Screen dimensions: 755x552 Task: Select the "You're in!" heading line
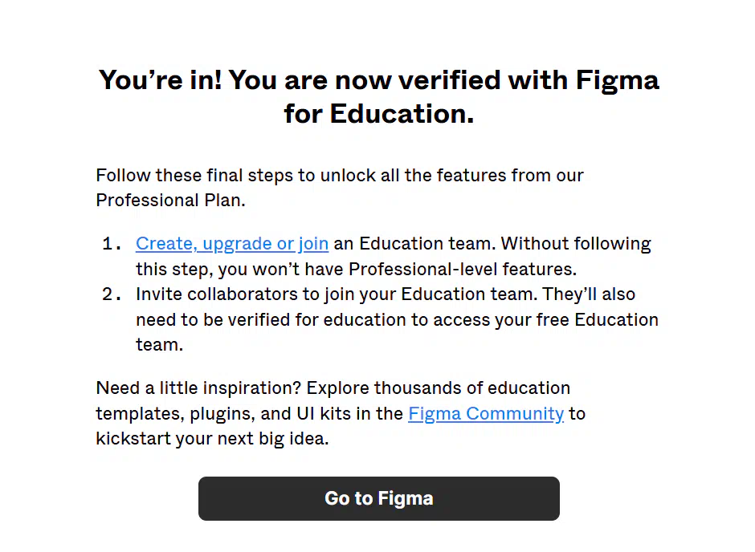pyautogui.click(x=379, y=79)
